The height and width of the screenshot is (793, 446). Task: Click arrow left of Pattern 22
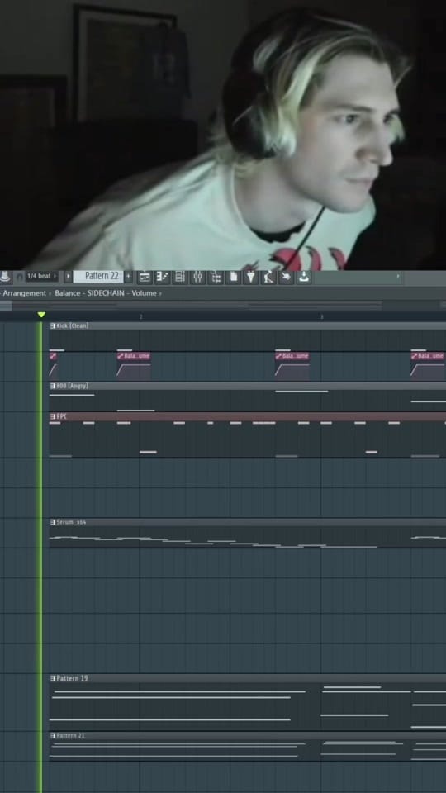click(x=69, y=277)
